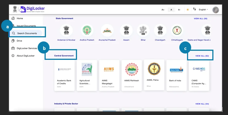The height and width of the screenshot is (115, 228).
Task: Open the CAMS NPS card
Action: [199, 75]
